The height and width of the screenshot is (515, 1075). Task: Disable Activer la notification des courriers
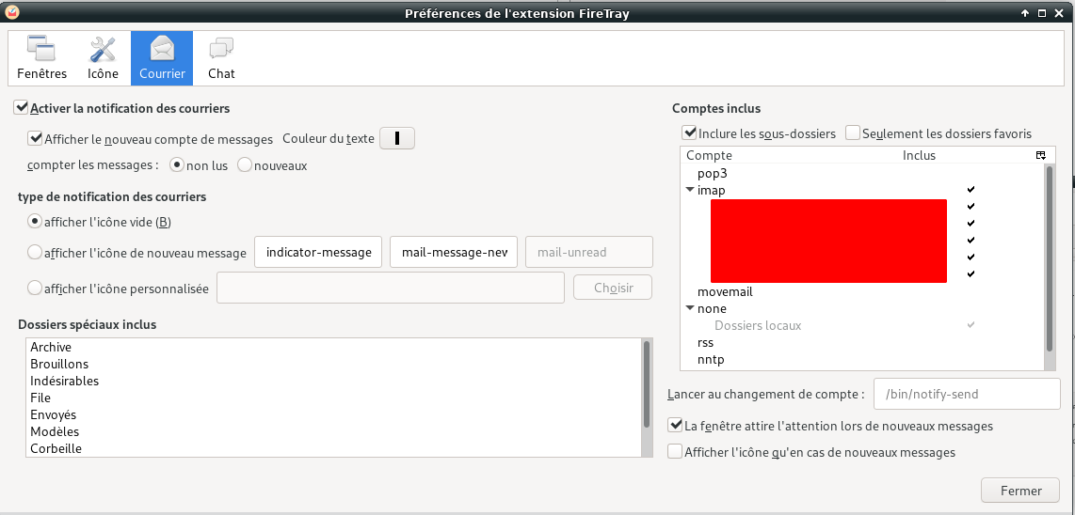tap(22, 109)
